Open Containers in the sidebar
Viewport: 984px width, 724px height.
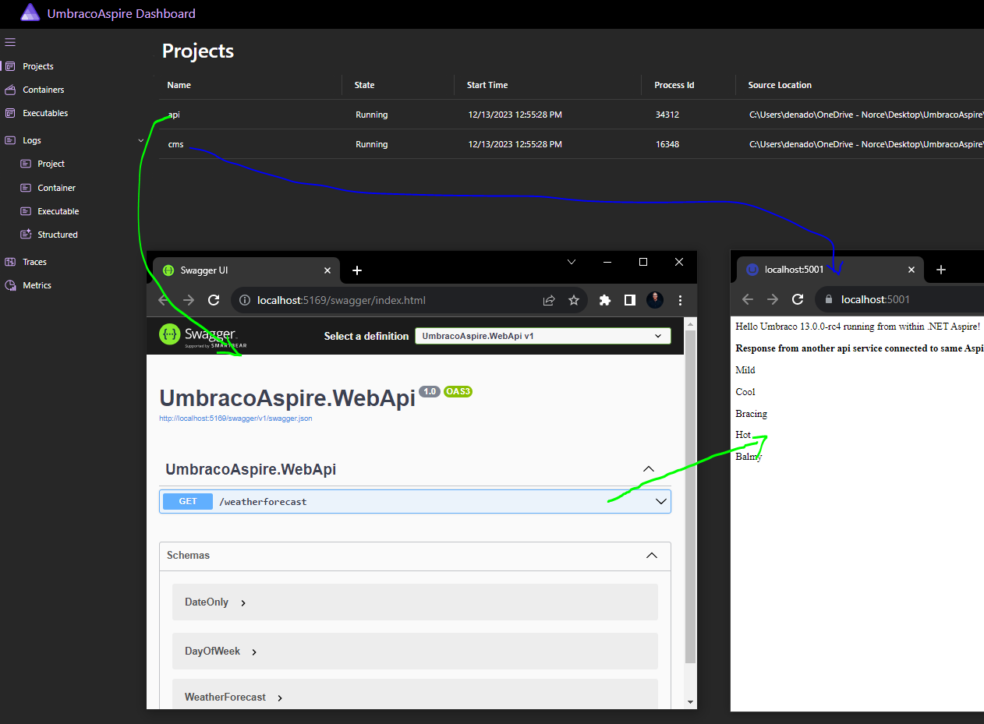point(44,90)
